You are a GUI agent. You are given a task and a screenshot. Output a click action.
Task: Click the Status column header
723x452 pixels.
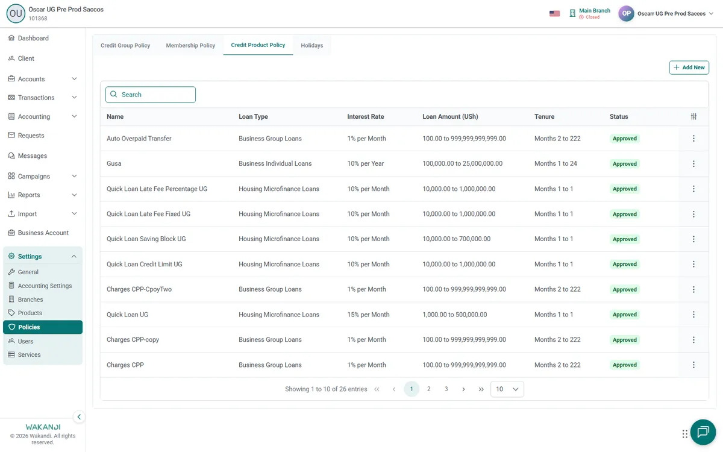(x=619, y=117)
